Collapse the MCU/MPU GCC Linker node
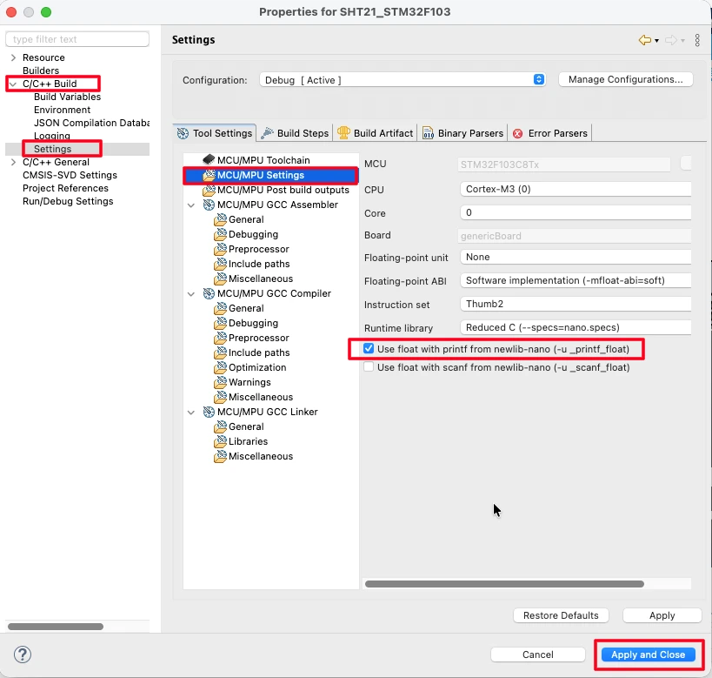The image size is (712, 678). click(190, 413)
